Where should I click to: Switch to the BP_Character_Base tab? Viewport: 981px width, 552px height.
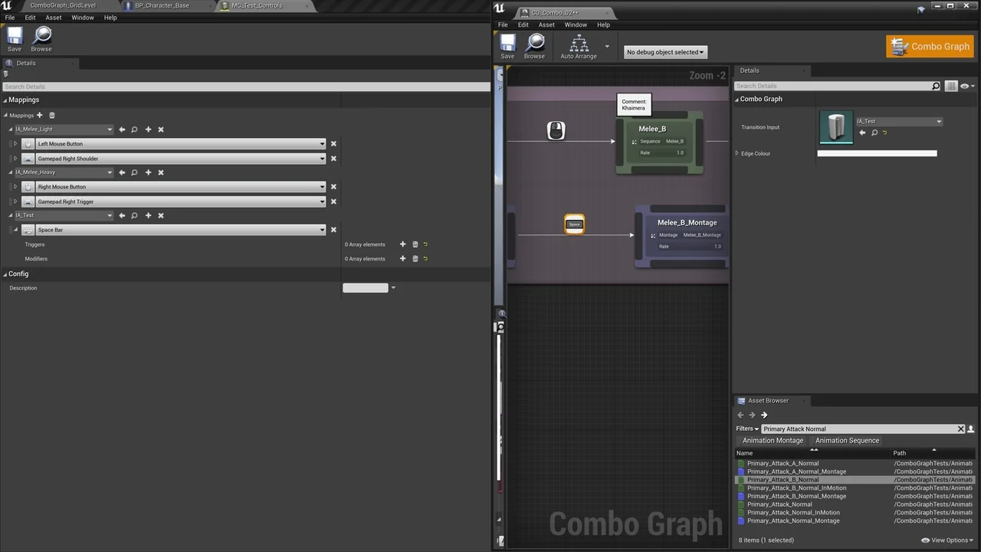tap(162, 5)
